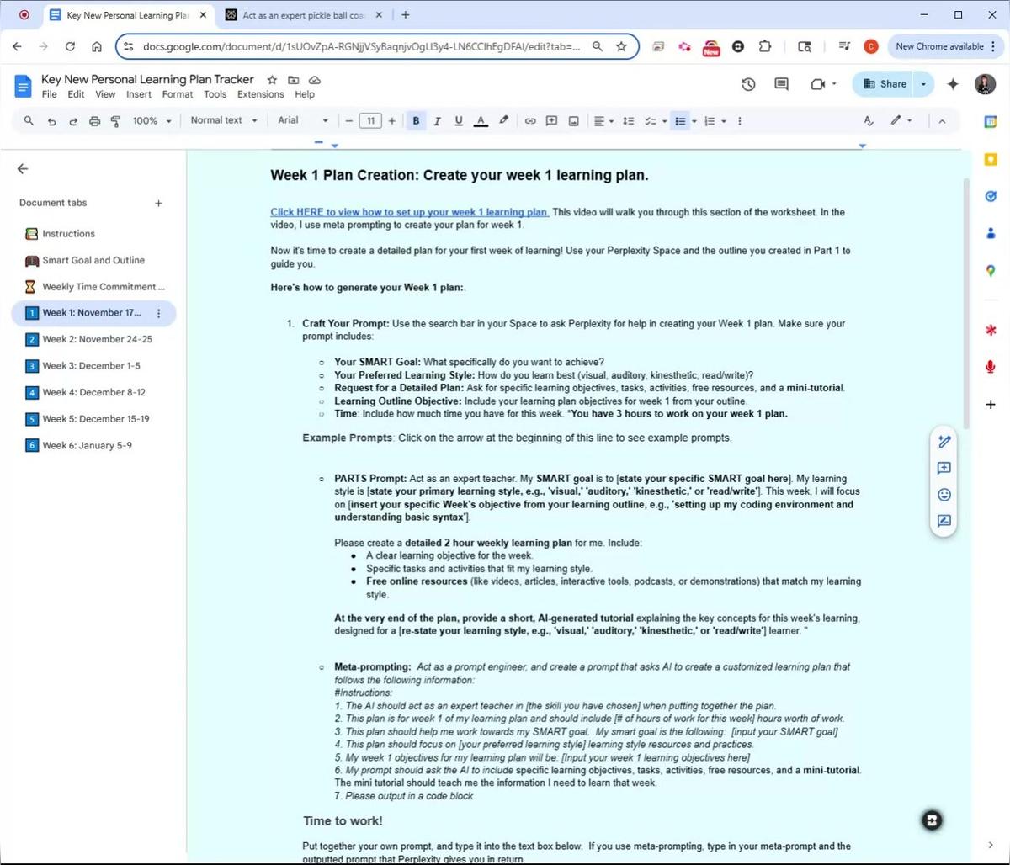Increase the font size

click(391, 121)
